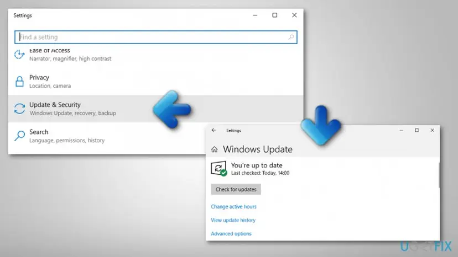The image size is (458, 257).
Task: Open the Advanced options link
Action: click(231, 234)
